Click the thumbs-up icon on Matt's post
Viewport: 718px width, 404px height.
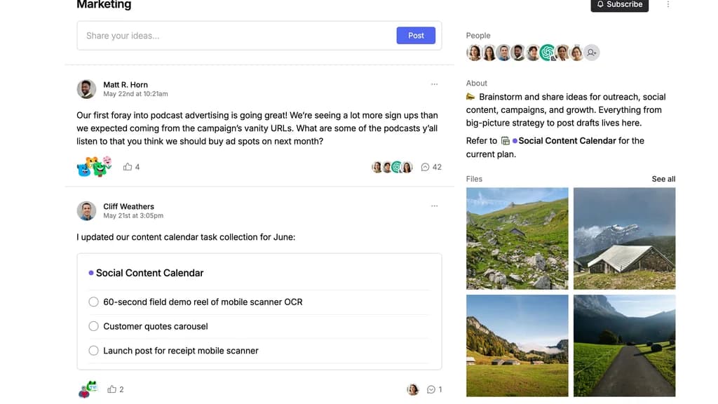128,167
